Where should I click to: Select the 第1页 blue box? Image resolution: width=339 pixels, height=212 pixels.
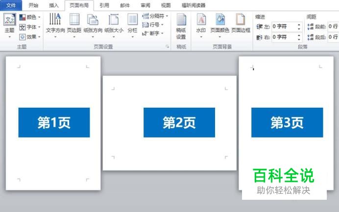[54, 122]
